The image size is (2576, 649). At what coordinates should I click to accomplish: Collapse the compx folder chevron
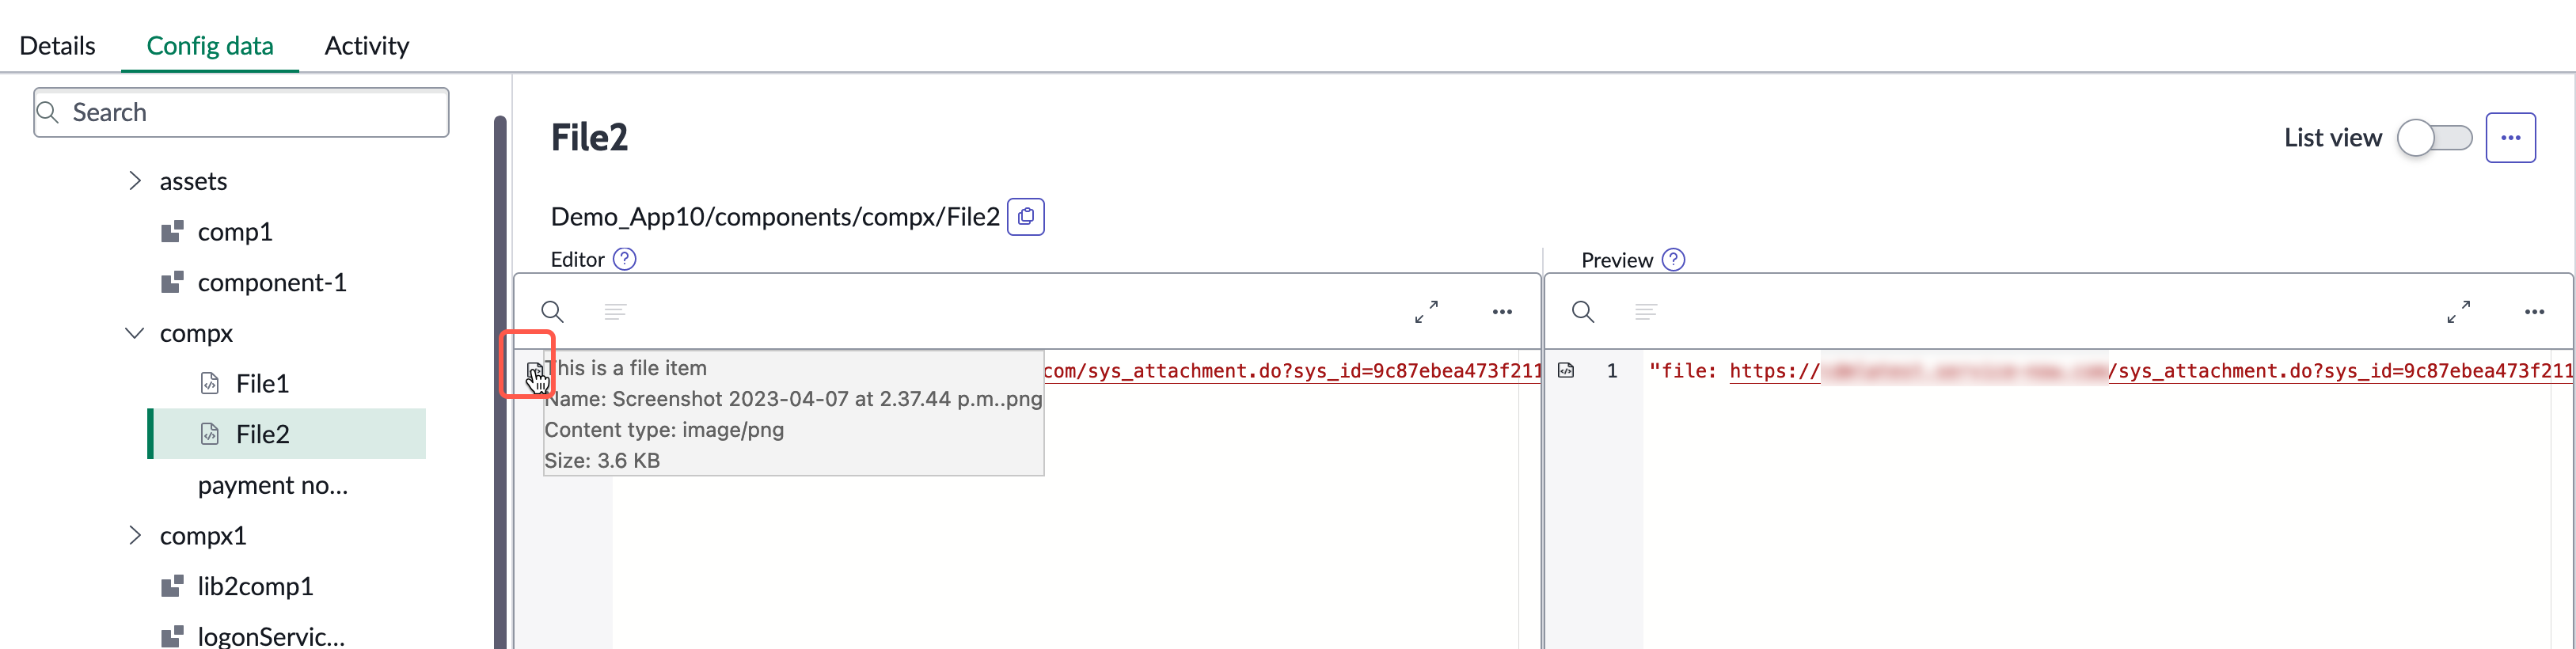tap(135, 333)
